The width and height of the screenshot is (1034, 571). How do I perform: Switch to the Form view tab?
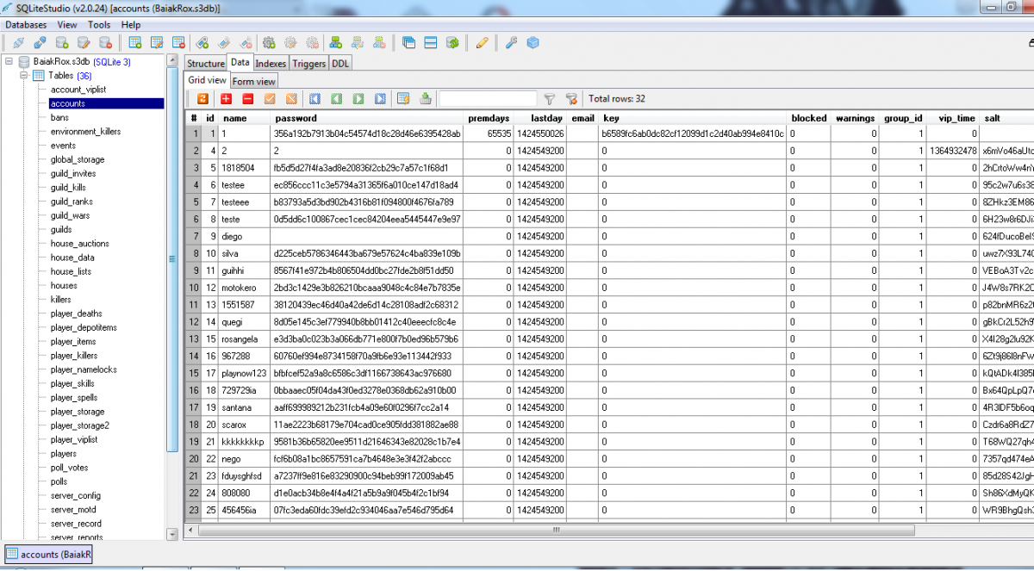tap(254, 82)
